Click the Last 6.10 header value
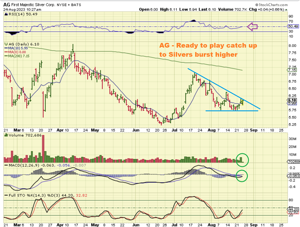The height and width of the screenshot is (227, 300). (x=207, y=9)
